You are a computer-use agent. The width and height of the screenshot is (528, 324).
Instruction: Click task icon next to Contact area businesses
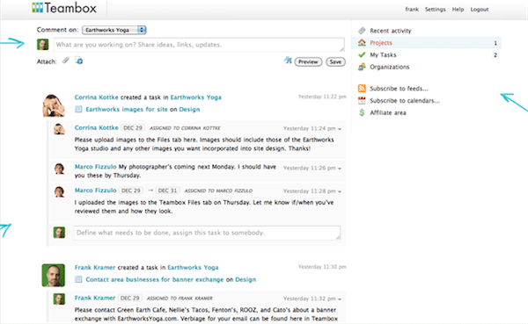(78, 279)
